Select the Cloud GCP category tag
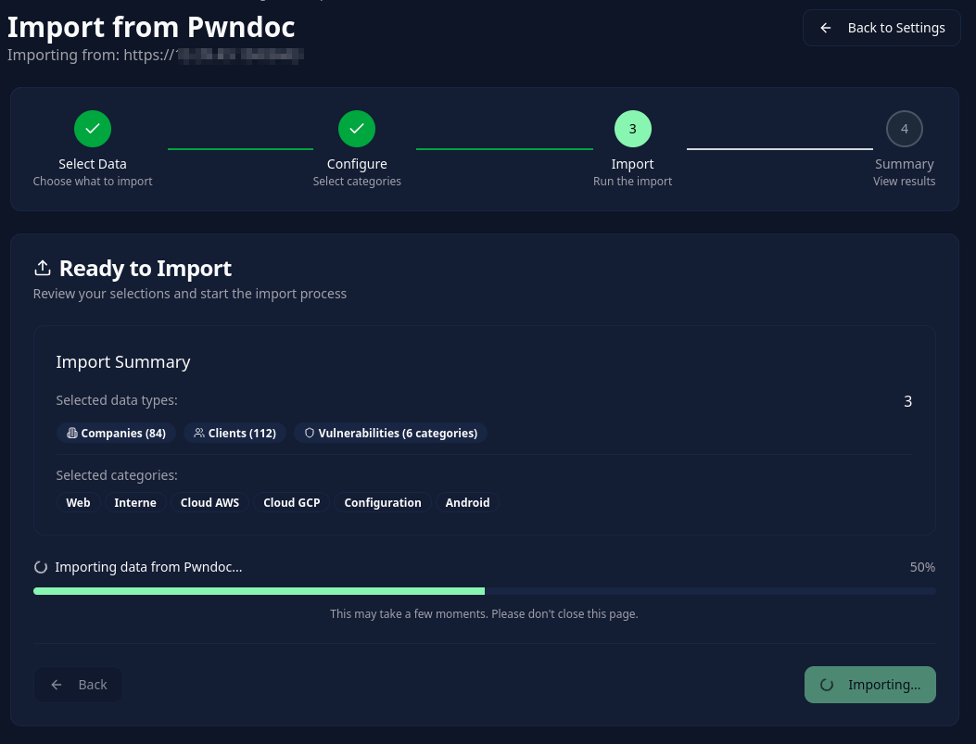 click(x=291, y=502)
